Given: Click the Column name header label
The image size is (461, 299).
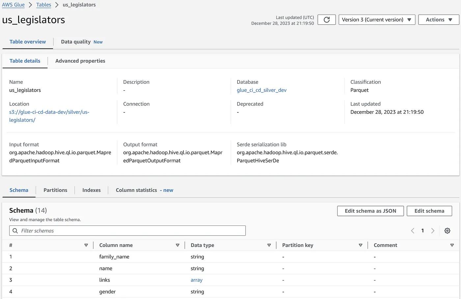Looking at the screenshot, I should (x=116, y=245).
